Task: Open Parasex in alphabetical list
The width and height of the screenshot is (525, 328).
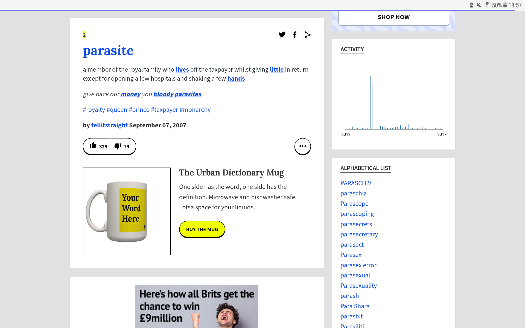Action: pyautogui.click(x=351, y=255)
